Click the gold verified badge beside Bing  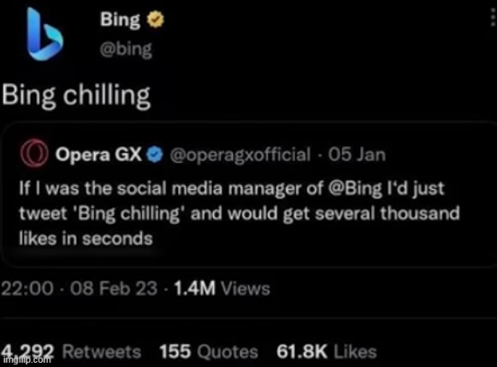click(x=156, y=20)
